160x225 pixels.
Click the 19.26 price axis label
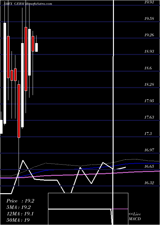click(149, 35)
